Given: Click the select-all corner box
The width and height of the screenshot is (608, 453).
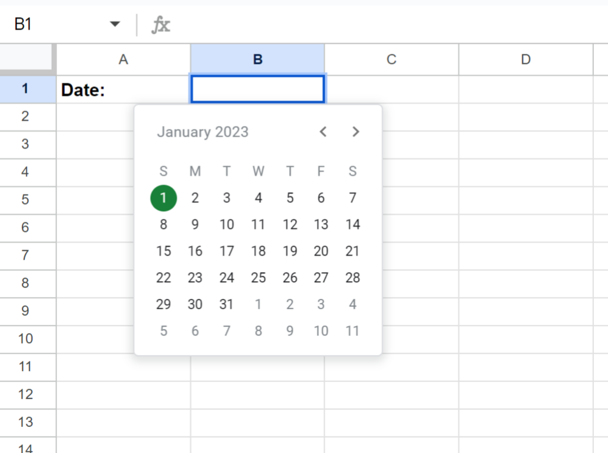Looking at the screenshot, I should (x=27, y=59).
